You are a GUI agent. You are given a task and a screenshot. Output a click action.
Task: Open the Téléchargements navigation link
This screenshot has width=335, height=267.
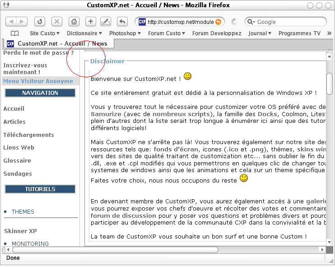tap(28, 135)
